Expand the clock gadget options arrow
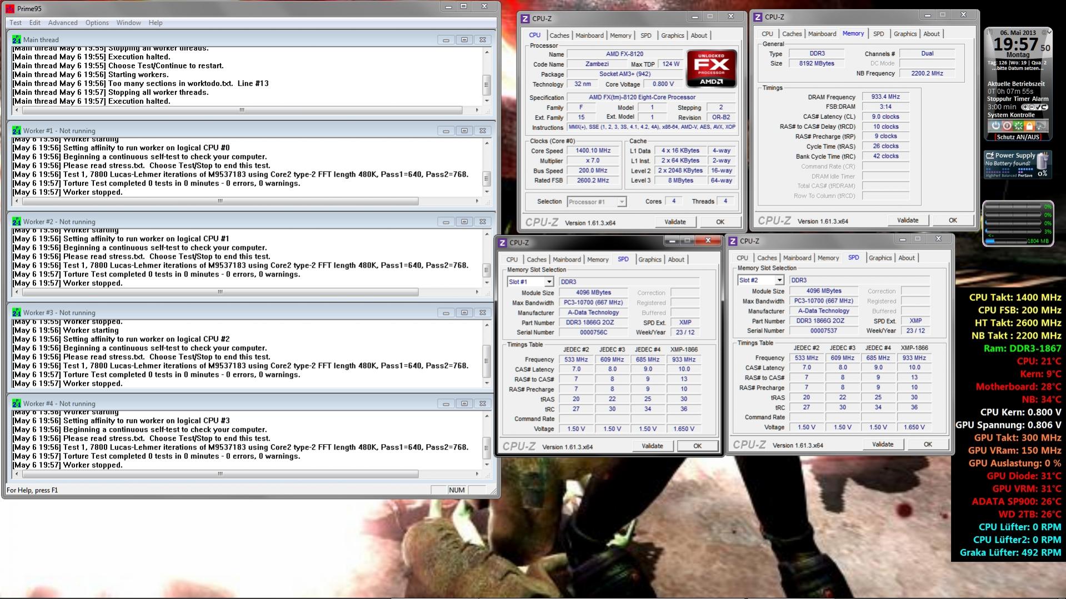 click(1048, 32)
